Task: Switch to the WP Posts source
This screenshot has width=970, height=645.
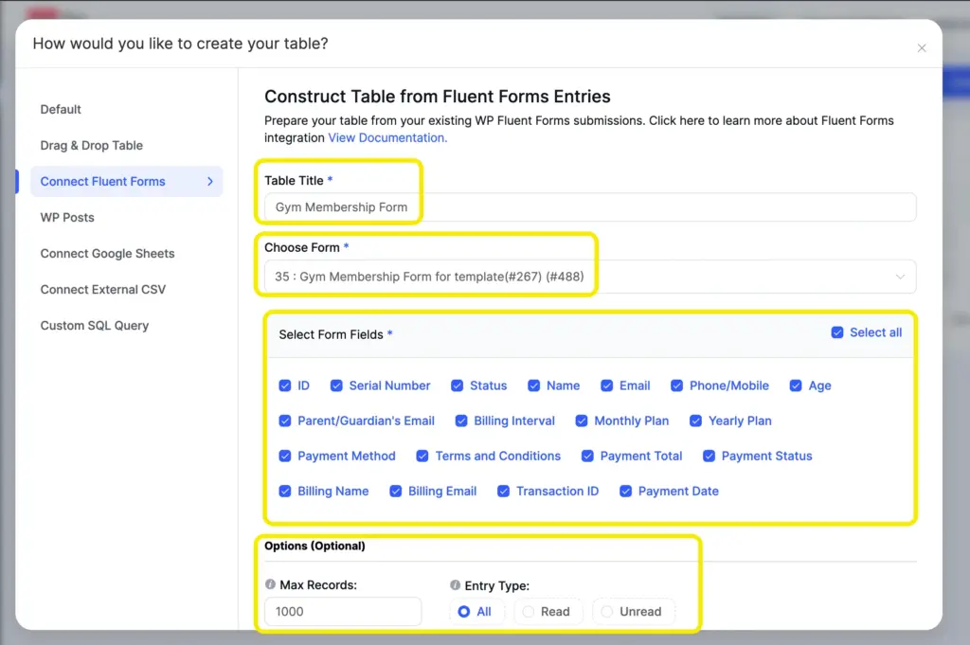Action: (67, 217)
